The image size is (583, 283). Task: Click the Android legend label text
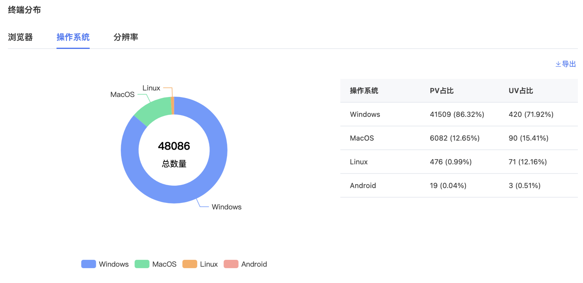pyautogui.click(x=254, y=264)
